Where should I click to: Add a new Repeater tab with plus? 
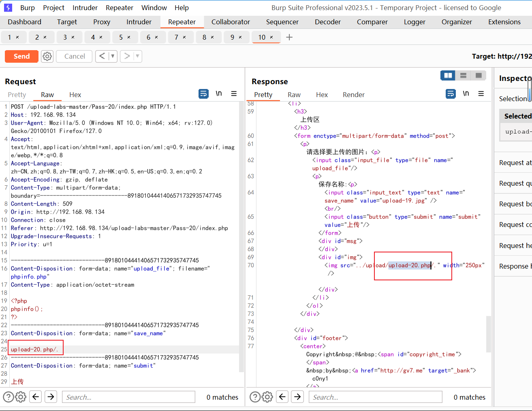pyautogui.click(x=289, y=37)
